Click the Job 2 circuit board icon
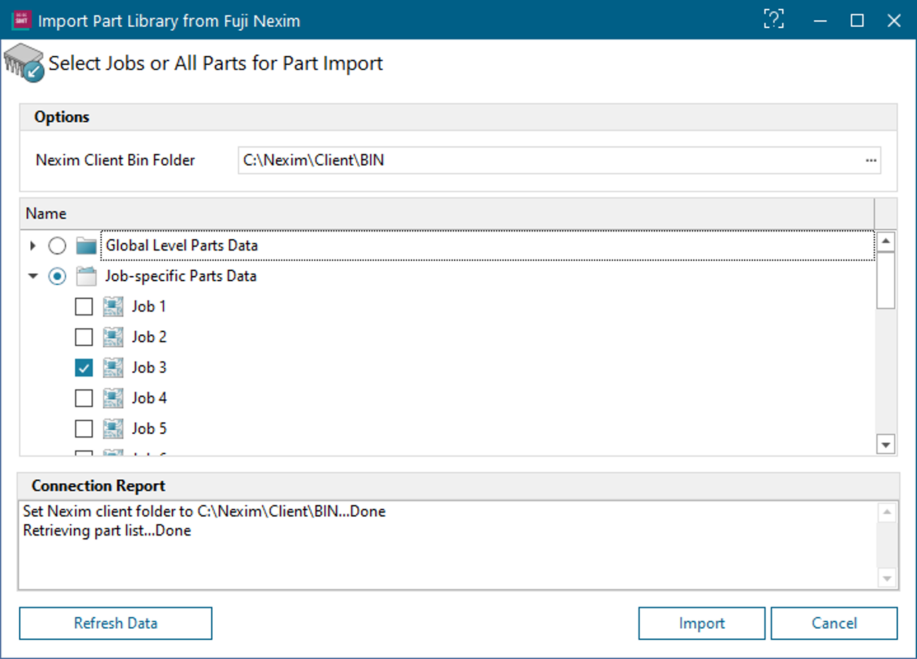The height and width of the screenshot is (659, 917). pos(113,337)
